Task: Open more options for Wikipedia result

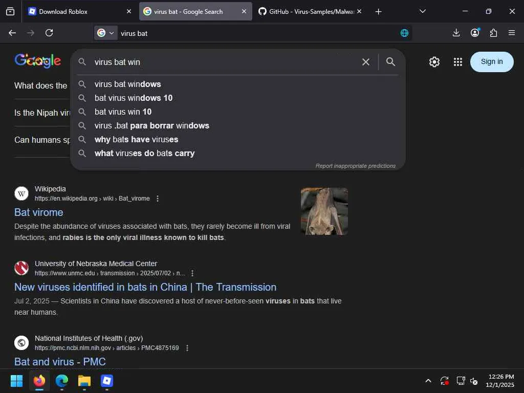Action: [x=158, y=199]
